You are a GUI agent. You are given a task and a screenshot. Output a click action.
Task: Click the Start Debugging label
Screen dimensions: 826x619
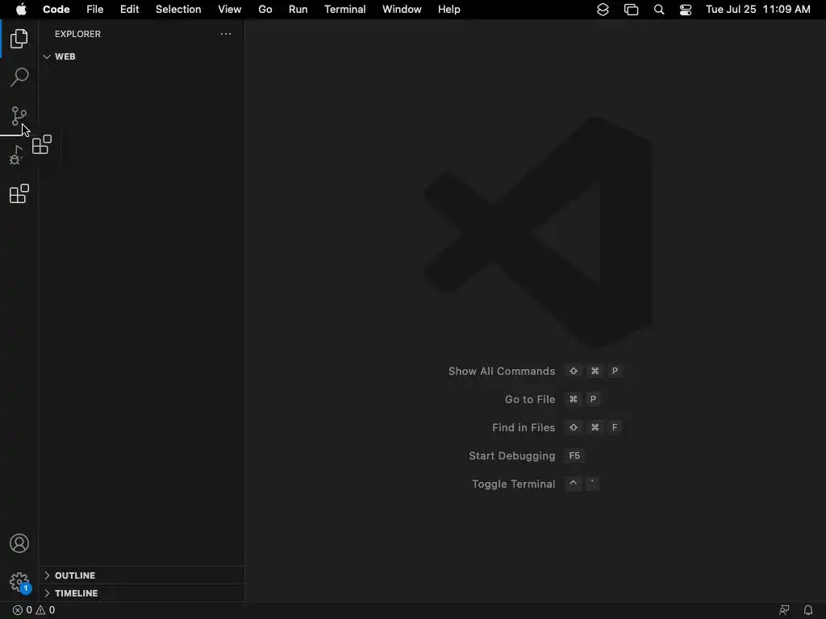(x=512, y=456)
